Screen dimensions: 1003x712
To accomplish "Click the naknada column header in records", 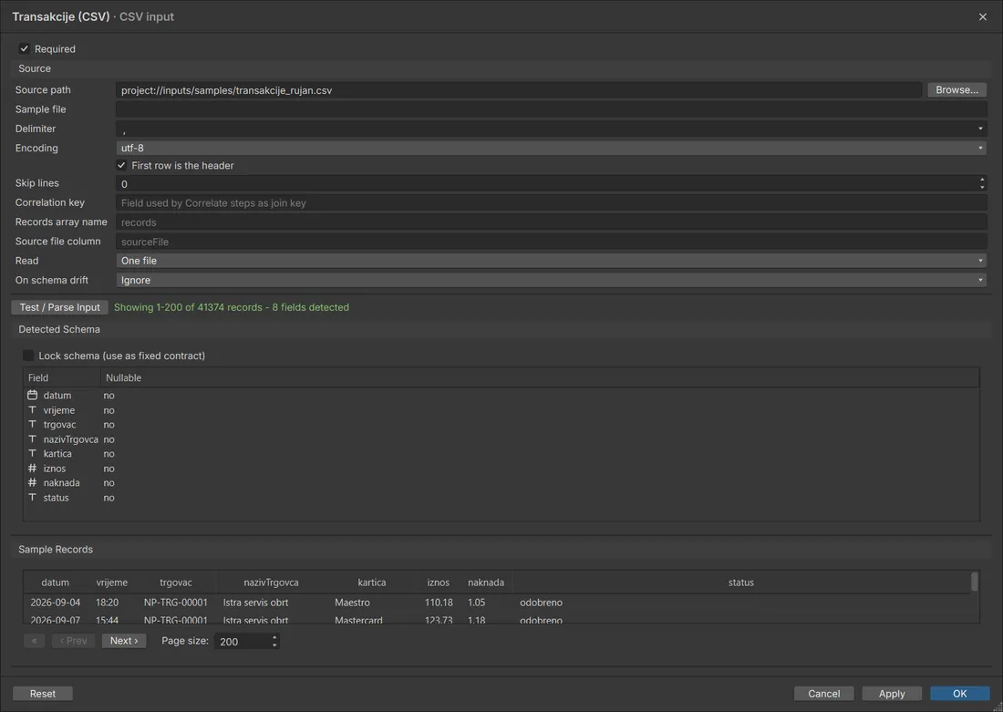I will coord(486,583).
